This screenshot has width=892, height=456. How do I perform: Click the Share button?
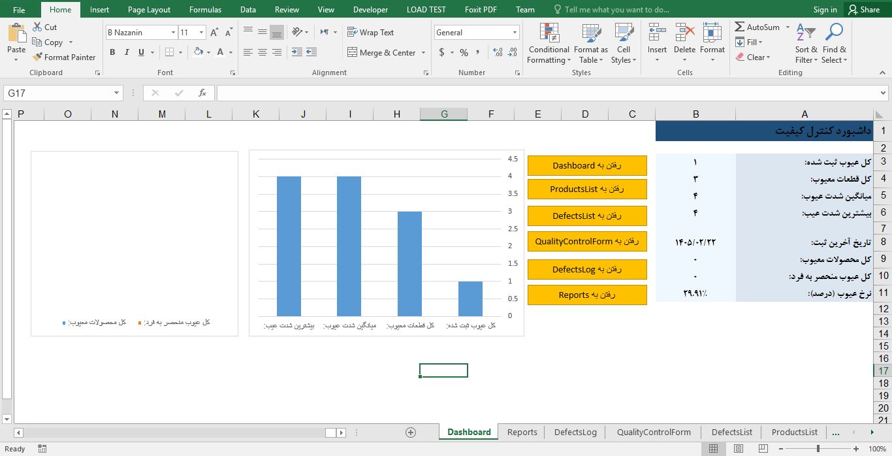pyautogui.click(x=863, y=10)
